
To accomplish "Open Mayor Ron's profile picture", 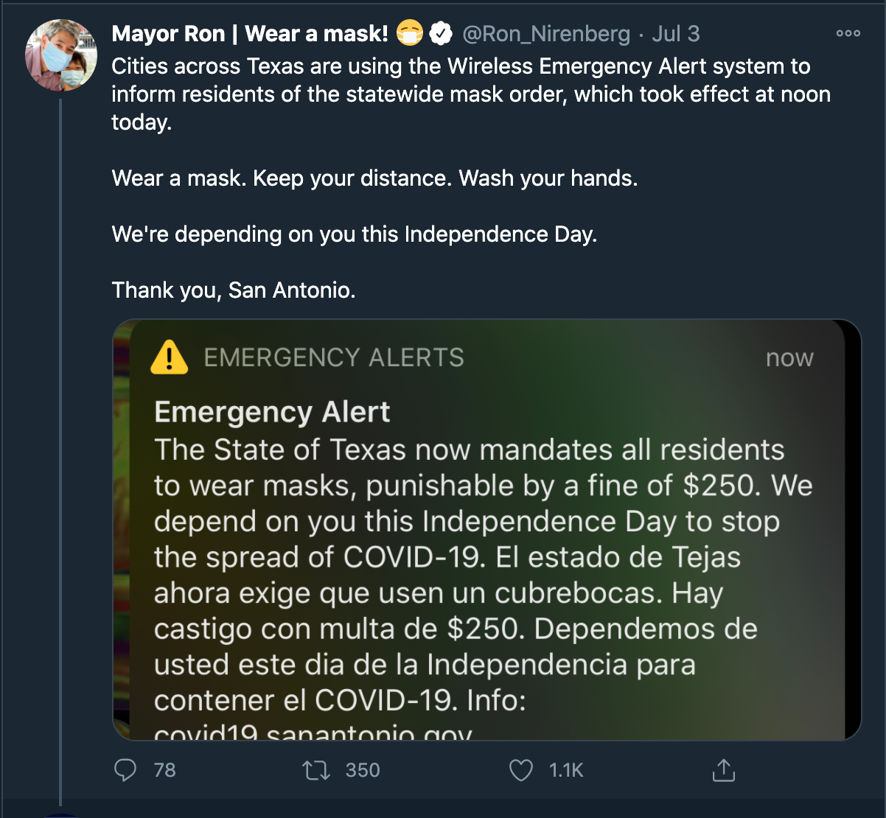I will (61, 55).
